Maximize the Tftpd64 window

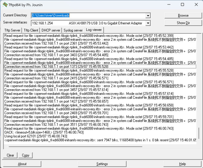182,4
